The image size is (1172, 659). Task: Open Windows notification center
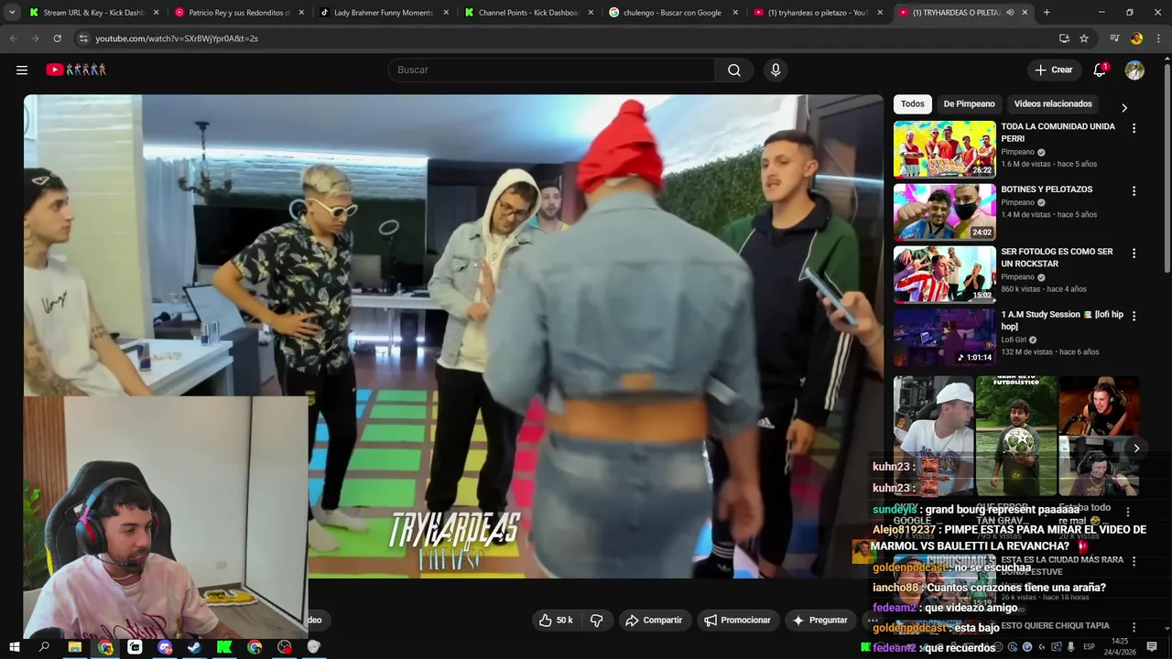point(1152,646)
